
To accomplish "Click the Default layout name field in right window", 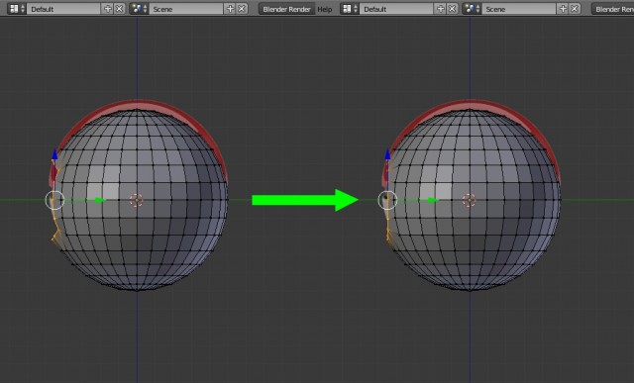I will pos(397,9).
